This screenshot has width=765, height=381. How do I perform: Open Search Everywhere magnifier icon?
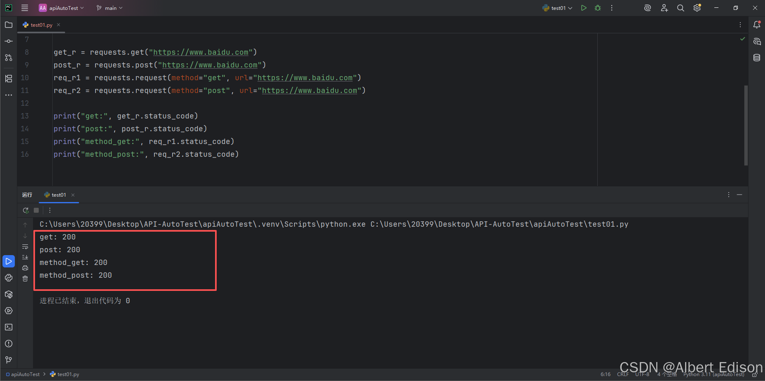(681, 8)
